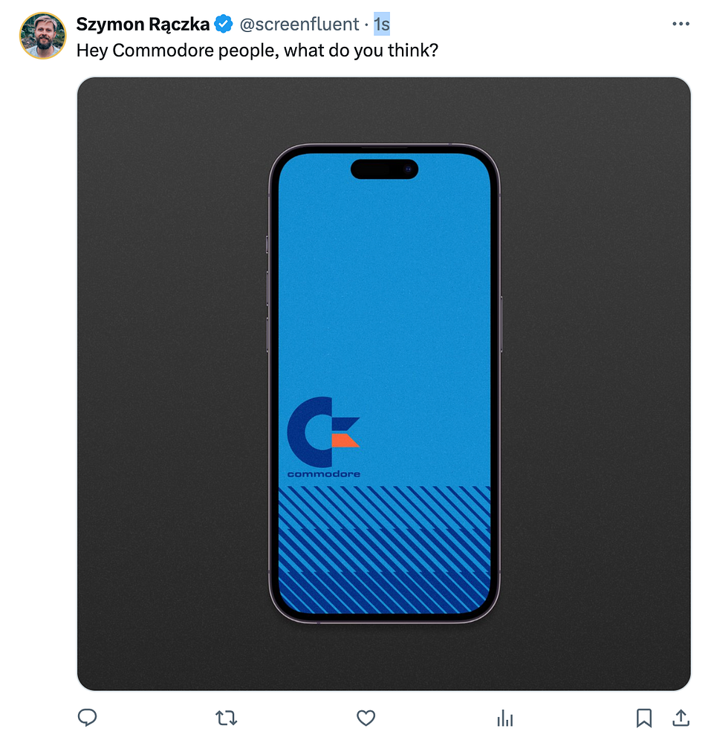This screenshot has width=711, height=743.
Task: Share the post using the upload arrow icon
Action: (x=681, y=718)
